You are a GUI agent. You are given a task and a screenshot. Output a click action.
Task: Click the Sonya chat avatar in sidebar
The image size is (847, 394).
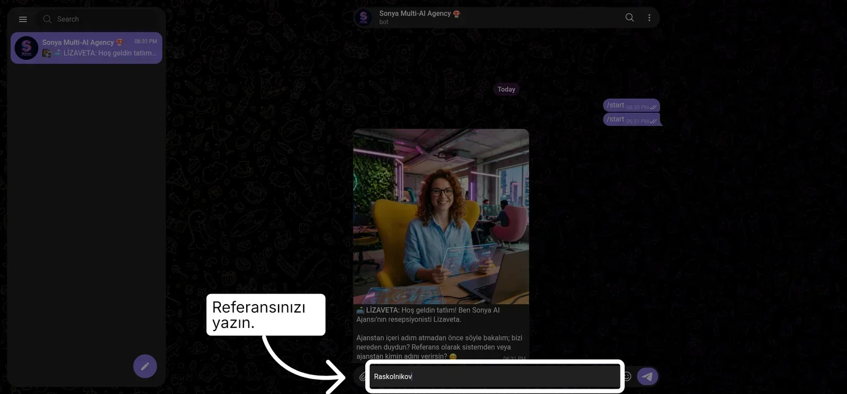(26, 48)
